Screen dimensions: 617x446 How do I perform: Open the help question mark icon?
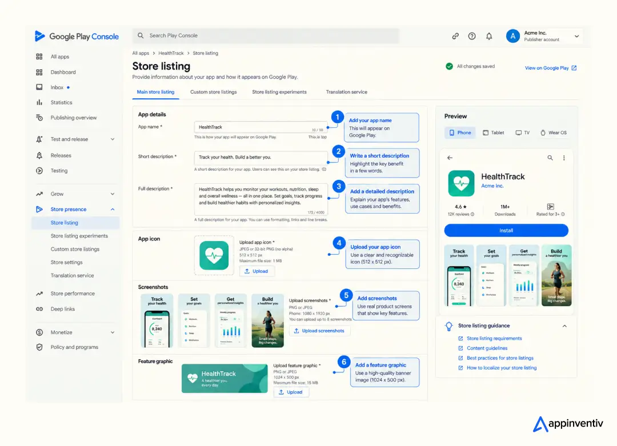pos(472,36)
